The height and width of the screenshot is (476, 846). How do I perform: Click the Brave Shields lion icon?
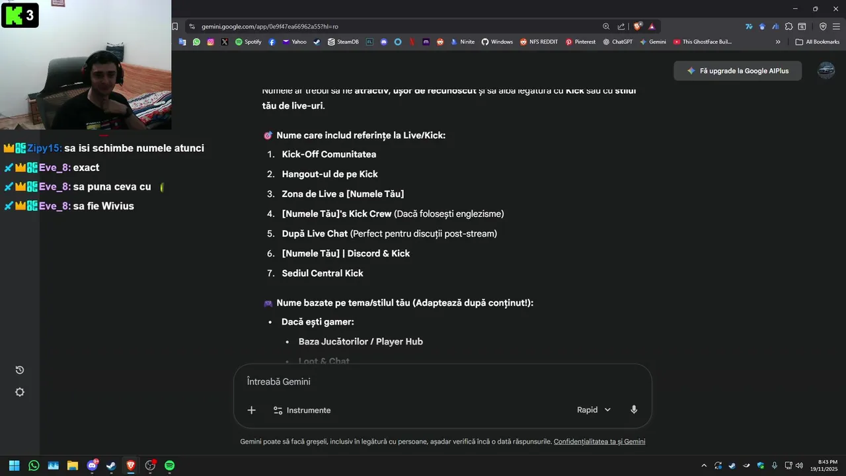pos(637,26)
